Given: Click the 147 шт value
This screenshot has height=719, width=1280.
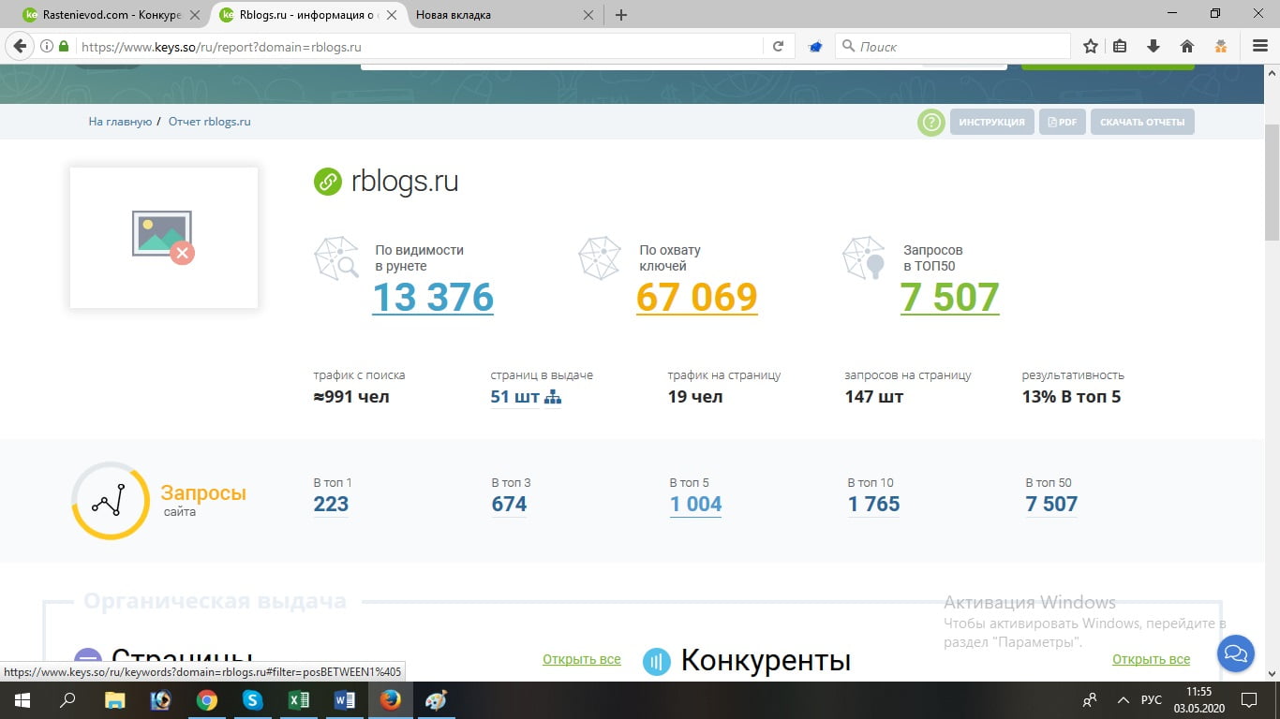Looking at the screenshot, I should tap(874, 397).
